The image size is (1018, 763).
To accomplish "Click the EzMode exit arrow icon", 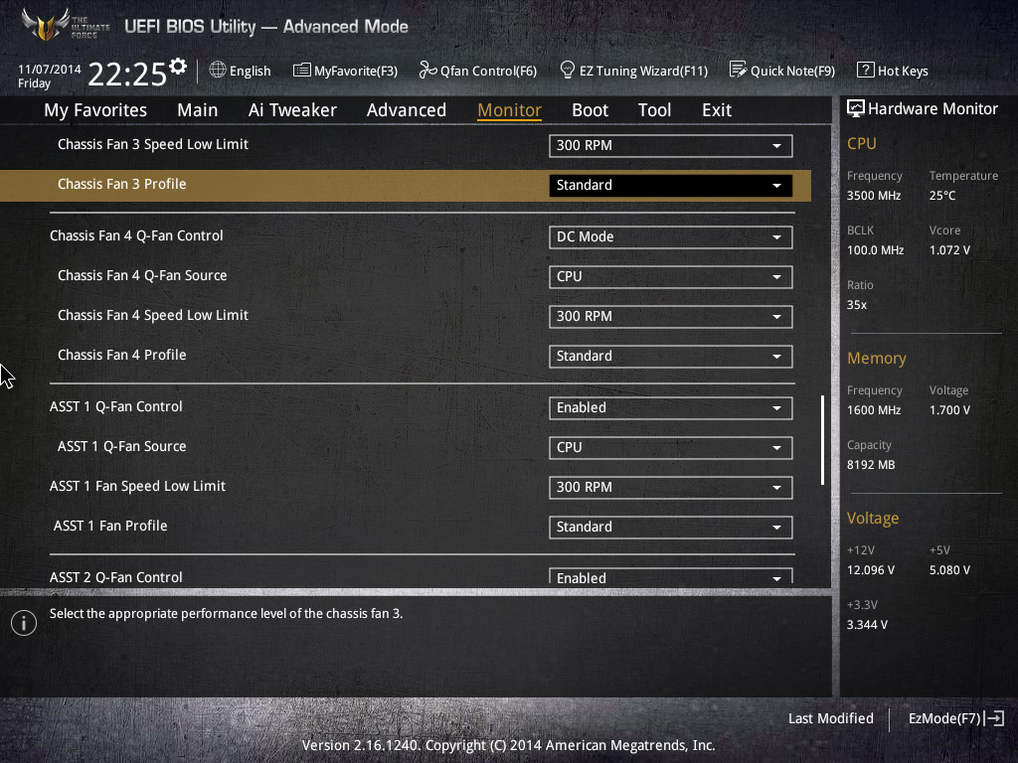I will (994, 718).
